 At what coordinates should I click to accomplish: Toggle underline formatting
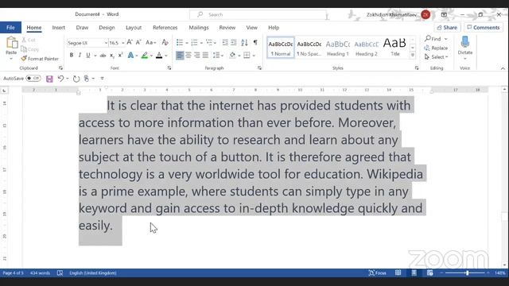coord(88,56)
